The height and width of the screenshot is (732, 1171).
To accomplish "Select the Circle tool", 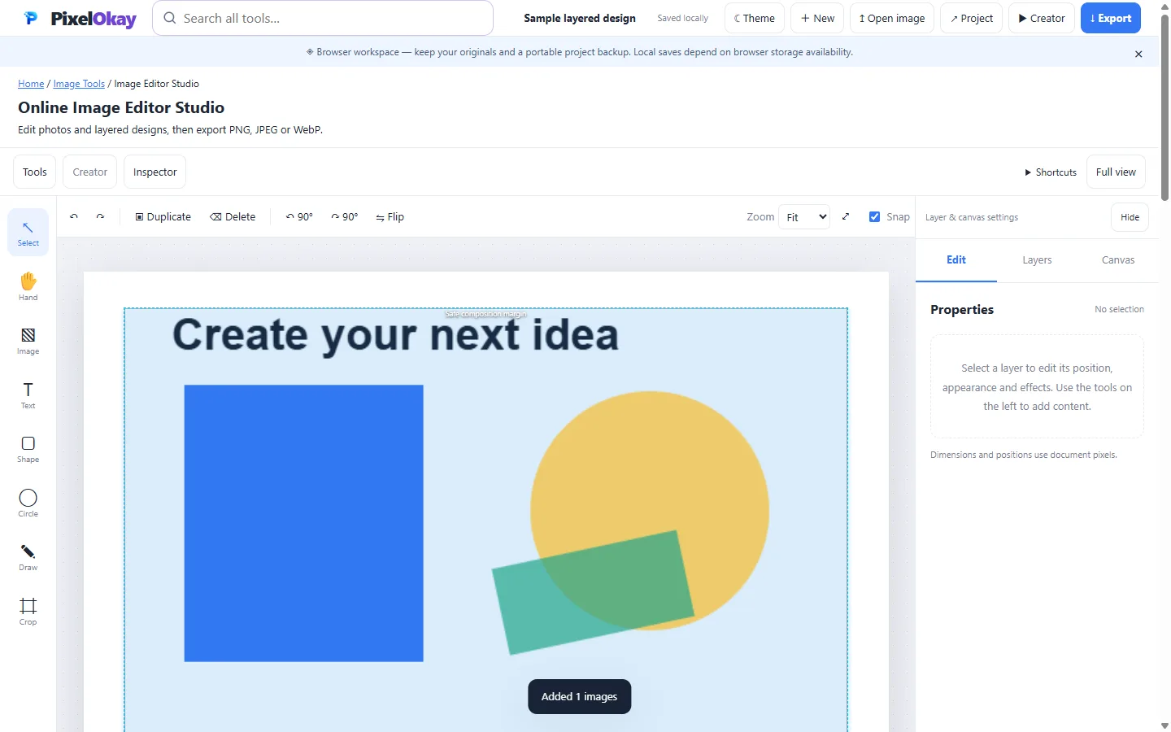I will tap(28, 503).
